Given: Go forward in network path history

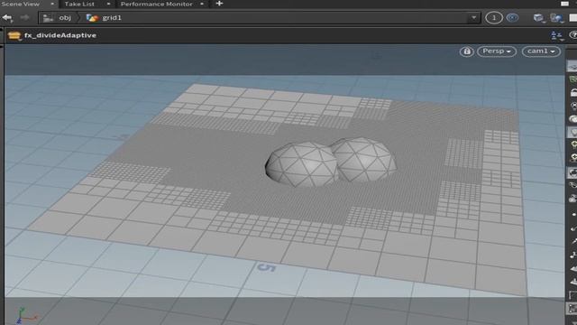Looking at the screenshot, I should pyautogui.click(x=24, y=17).
